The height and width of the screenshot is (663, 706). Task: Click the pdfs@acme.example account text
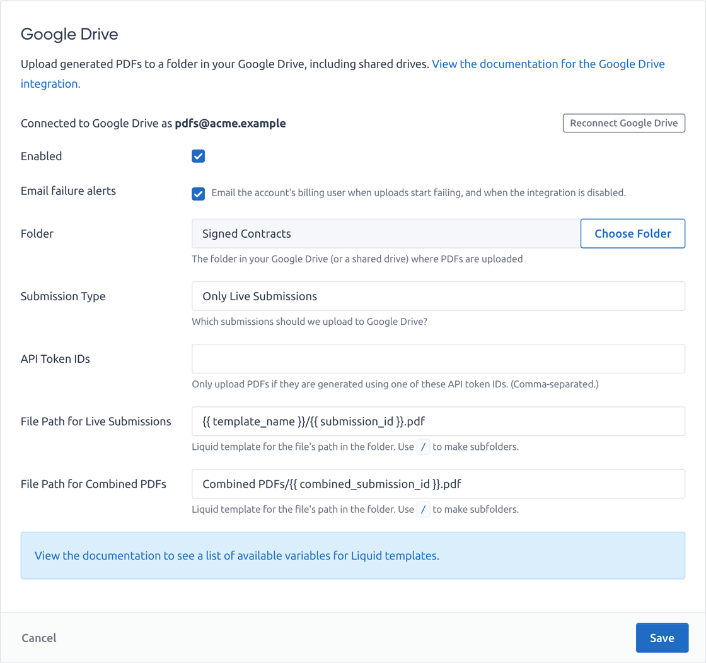[230, 124]
